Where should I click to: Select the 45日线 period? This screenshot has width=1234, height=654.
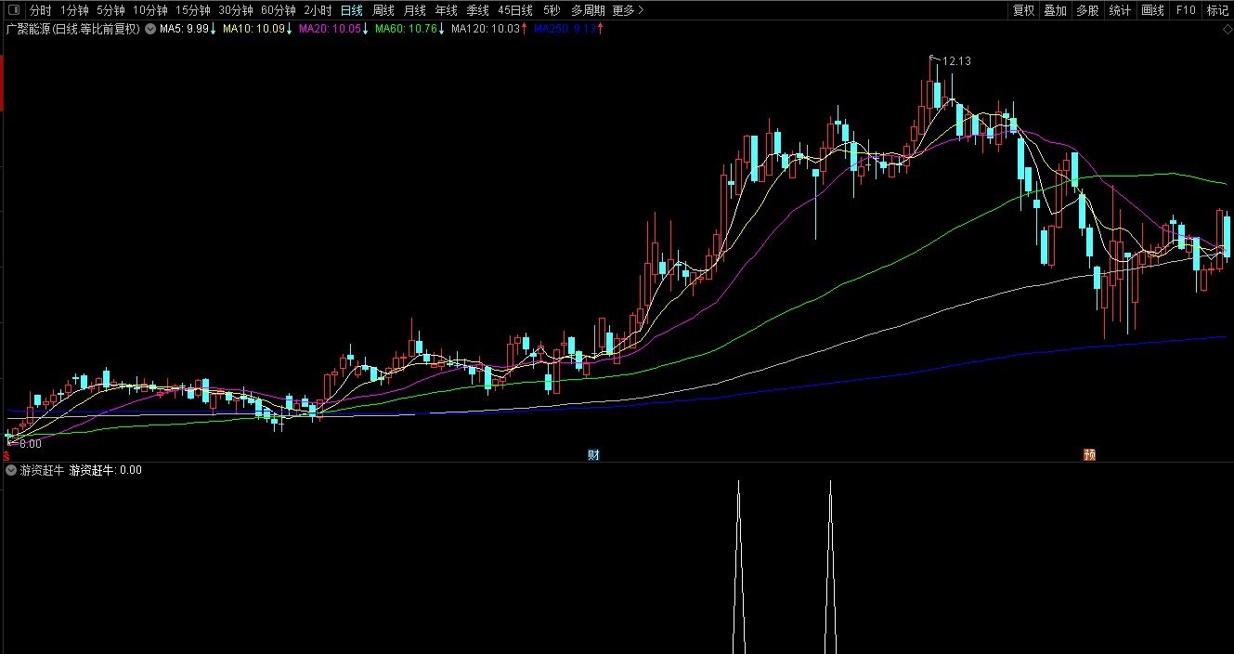[x=515, y=11]
